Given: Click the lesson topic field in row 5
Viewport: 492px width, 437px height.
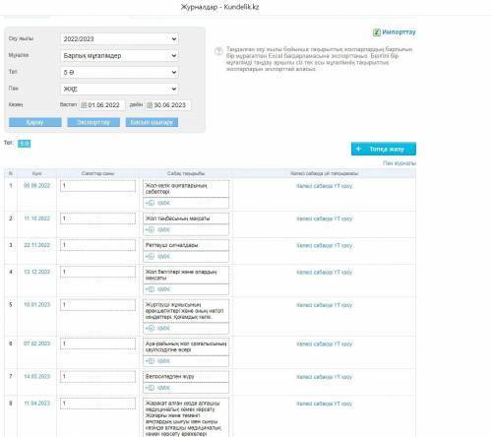Looking at the screenshot, I should pos(186,311).
